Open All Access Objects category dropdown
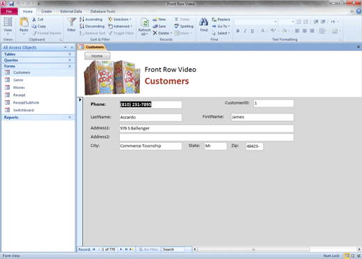The image size is (362, 259). click(65, 47)
